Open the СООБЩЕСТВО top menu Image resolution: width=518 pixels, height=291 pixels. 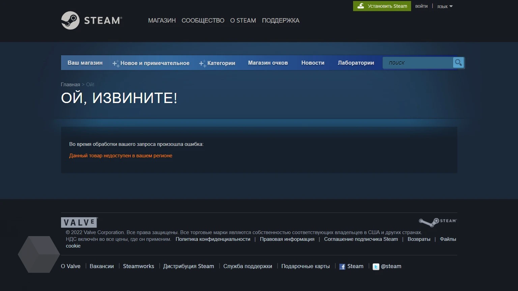tap(203, 21)
